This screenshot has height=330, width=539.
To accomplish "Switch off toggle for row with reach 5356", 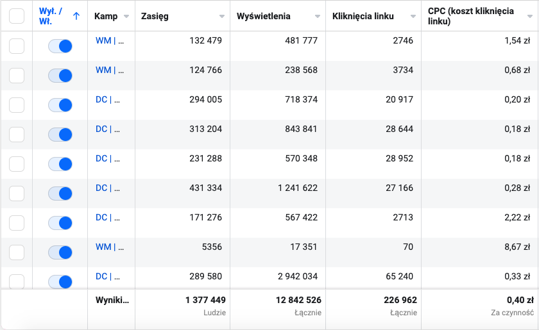I will pyautogui.click(x=60, y=252).
